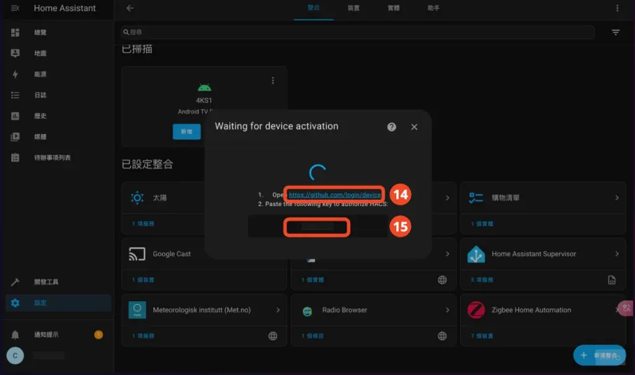This screenshot has height=375, width=635.
Task: Click inside the 搜尋 search field
Action: 248,32
